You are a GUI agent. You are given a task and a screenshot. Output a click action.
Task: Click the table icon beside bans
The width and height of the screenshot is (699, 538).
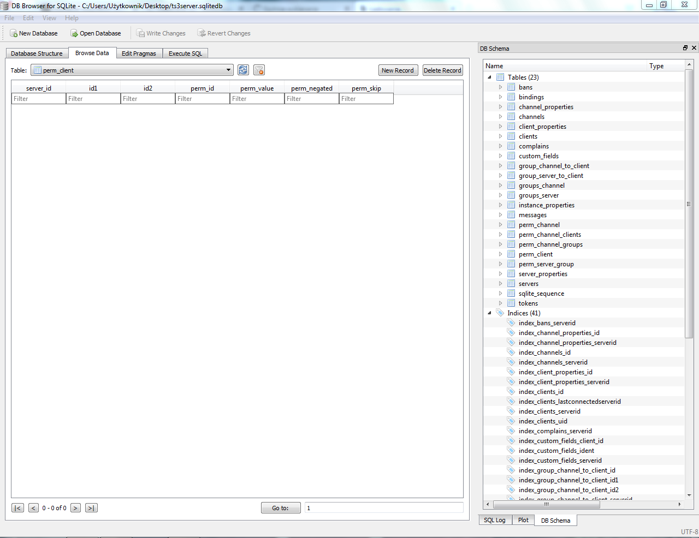point(511,87)
